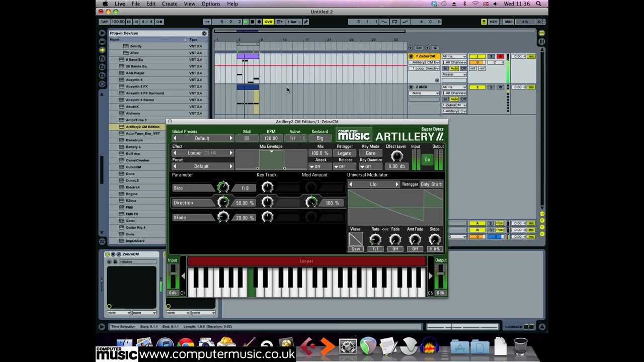
Task: Open Spotlight search in the macOS menu bar
Action: pos(538,4)
